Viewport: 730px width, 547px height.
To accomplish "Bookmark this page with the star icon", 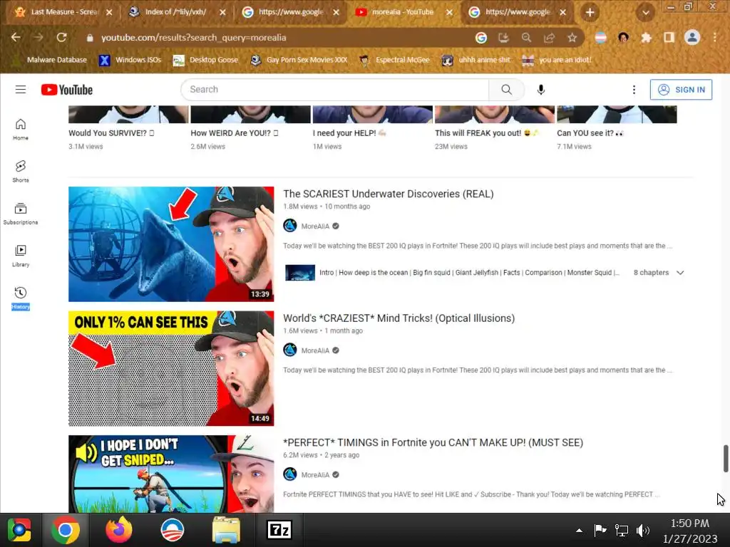I will 572,38.
